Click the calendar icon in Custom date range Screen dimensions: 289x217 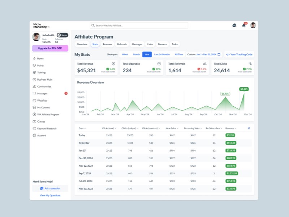[219, 55]
